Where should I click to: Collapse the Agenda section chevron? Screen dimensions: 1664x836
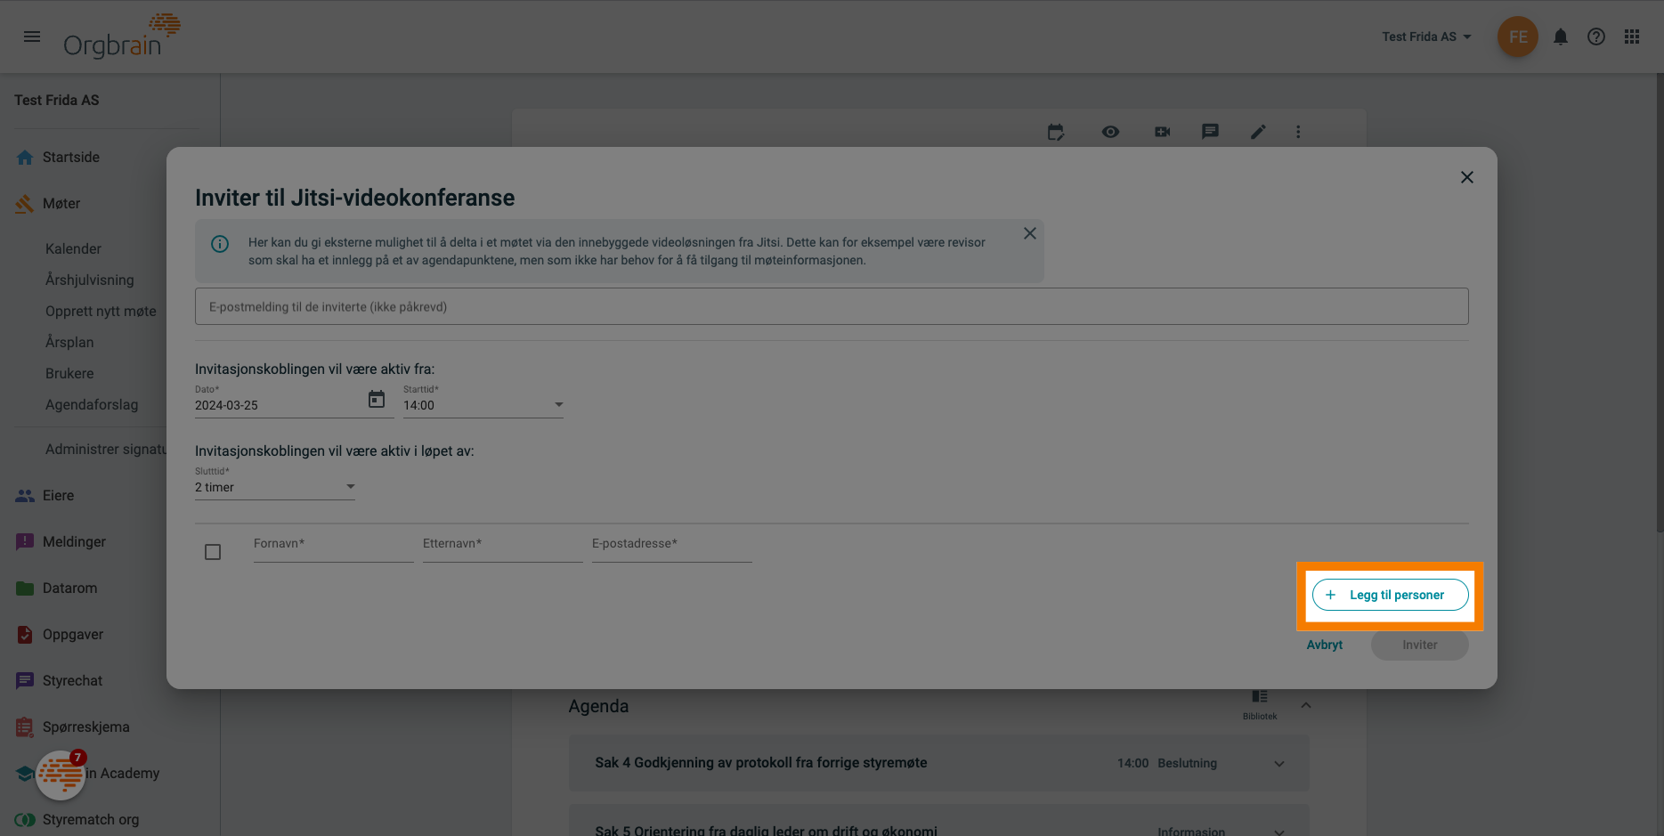click(x=1306, y=705)
